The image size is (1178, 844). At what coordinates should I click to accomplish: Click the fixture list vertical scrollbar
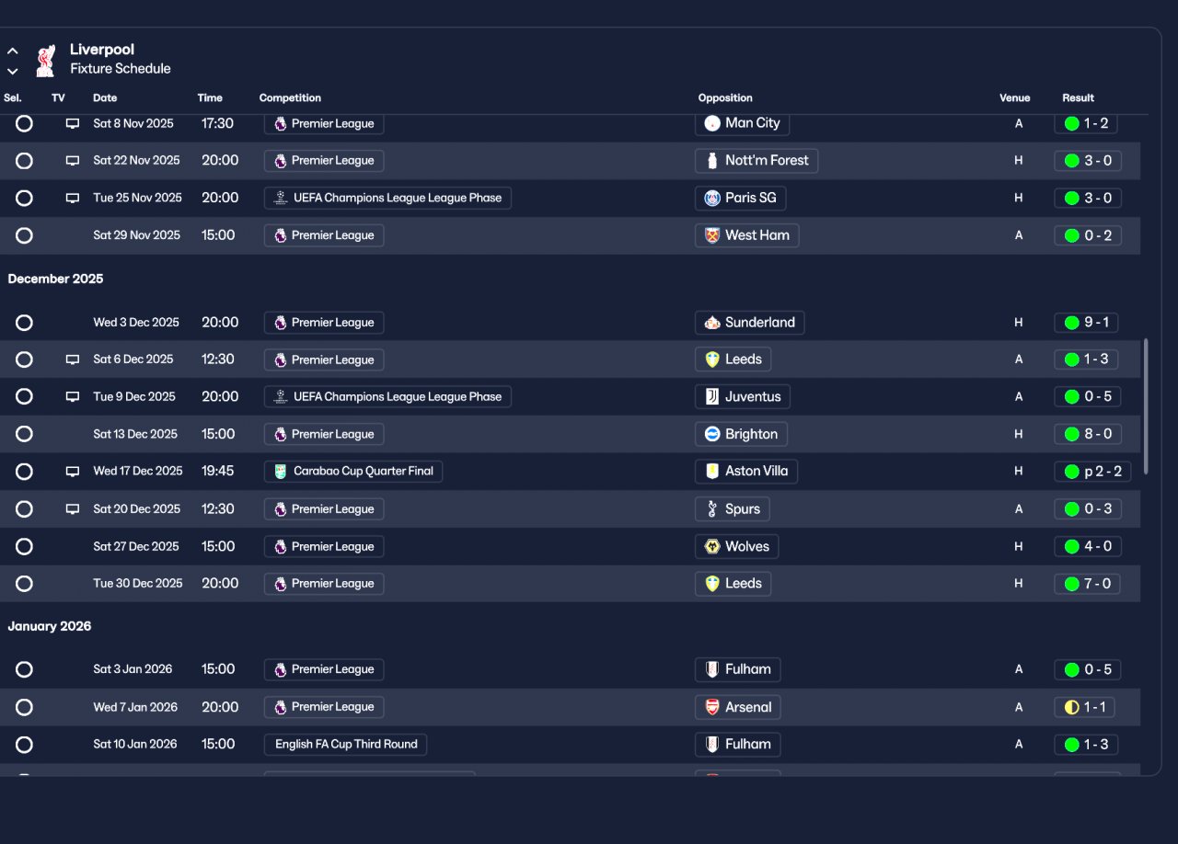coord(1146,406)
